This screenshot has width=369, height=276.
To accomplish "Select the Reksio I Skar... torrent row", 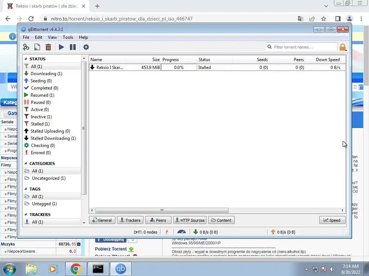I will tap(217, 67).
